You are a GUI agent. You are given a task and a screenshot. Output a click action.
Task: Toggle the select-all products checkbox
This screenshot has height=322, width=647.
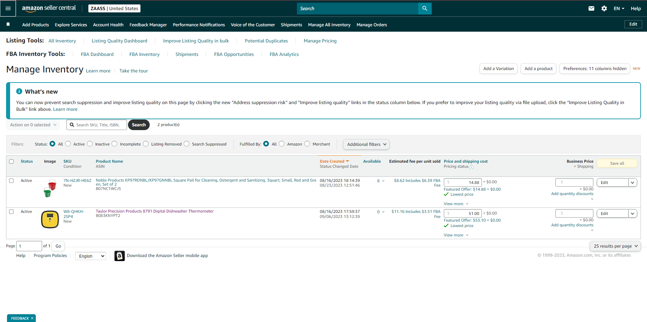(11, 161)
